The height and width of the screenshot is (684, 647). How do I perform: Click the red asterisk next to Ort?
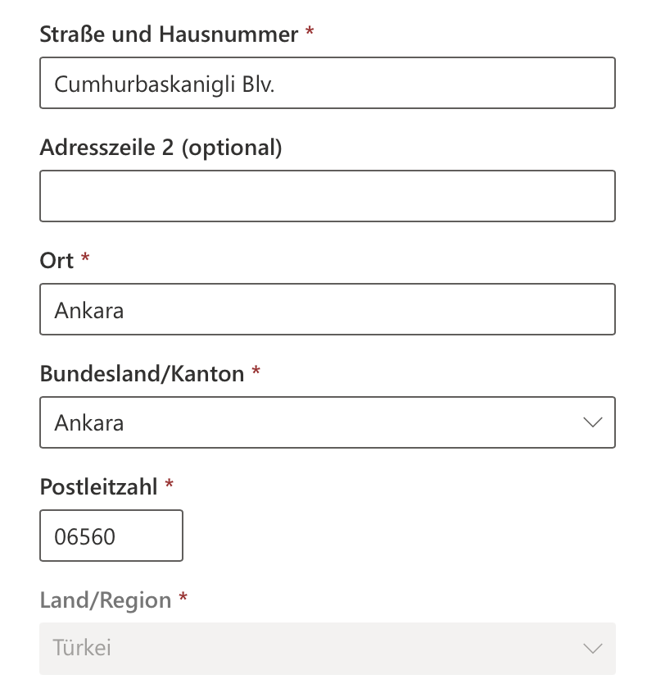(85, 259)
